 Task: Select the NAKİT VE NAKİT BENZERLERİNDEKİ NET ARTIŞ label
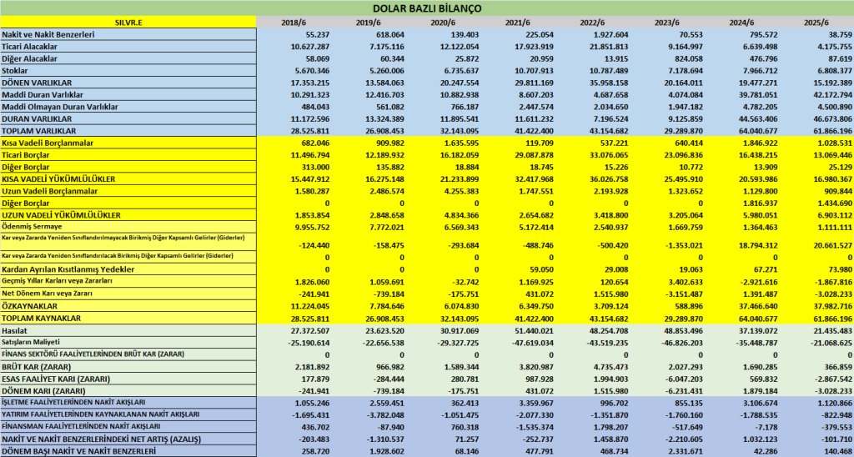101,439
